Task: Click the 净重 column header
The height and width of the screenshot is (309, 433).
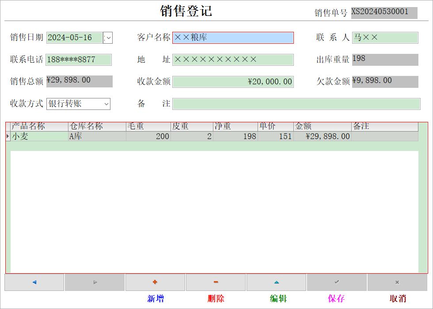Action: point(235,127)
